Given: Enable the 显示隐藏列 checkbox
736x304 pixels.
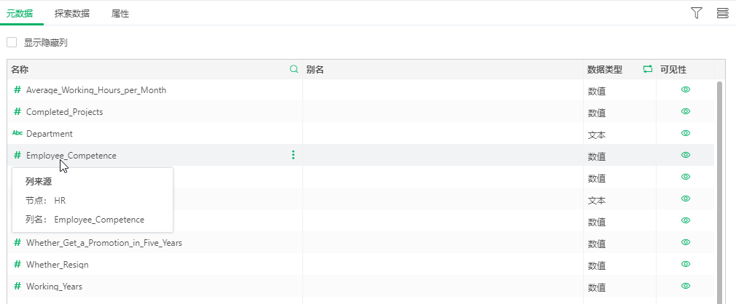Looking at the screenshot, I should click(x=12, y=43).
